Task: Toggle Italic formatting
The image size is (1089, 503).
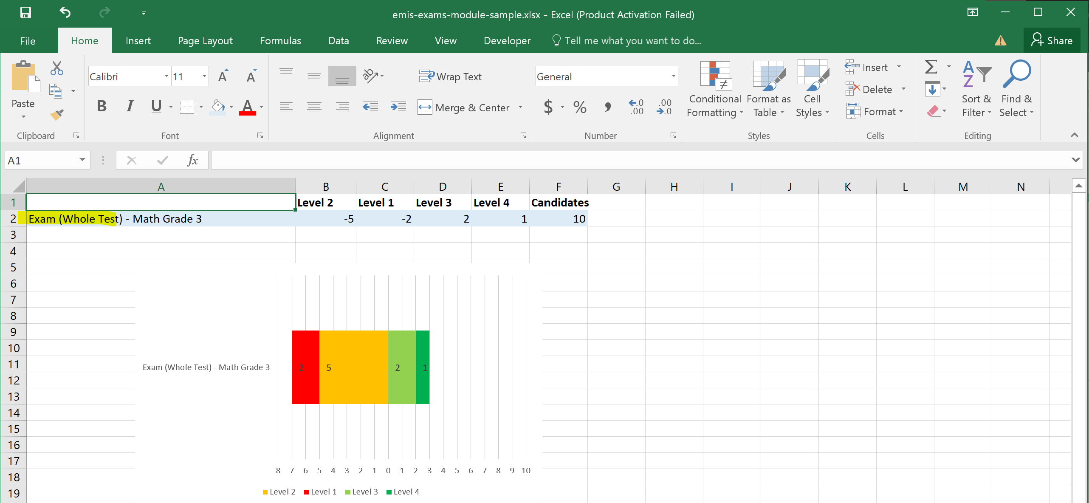Action: coord(130,106)
